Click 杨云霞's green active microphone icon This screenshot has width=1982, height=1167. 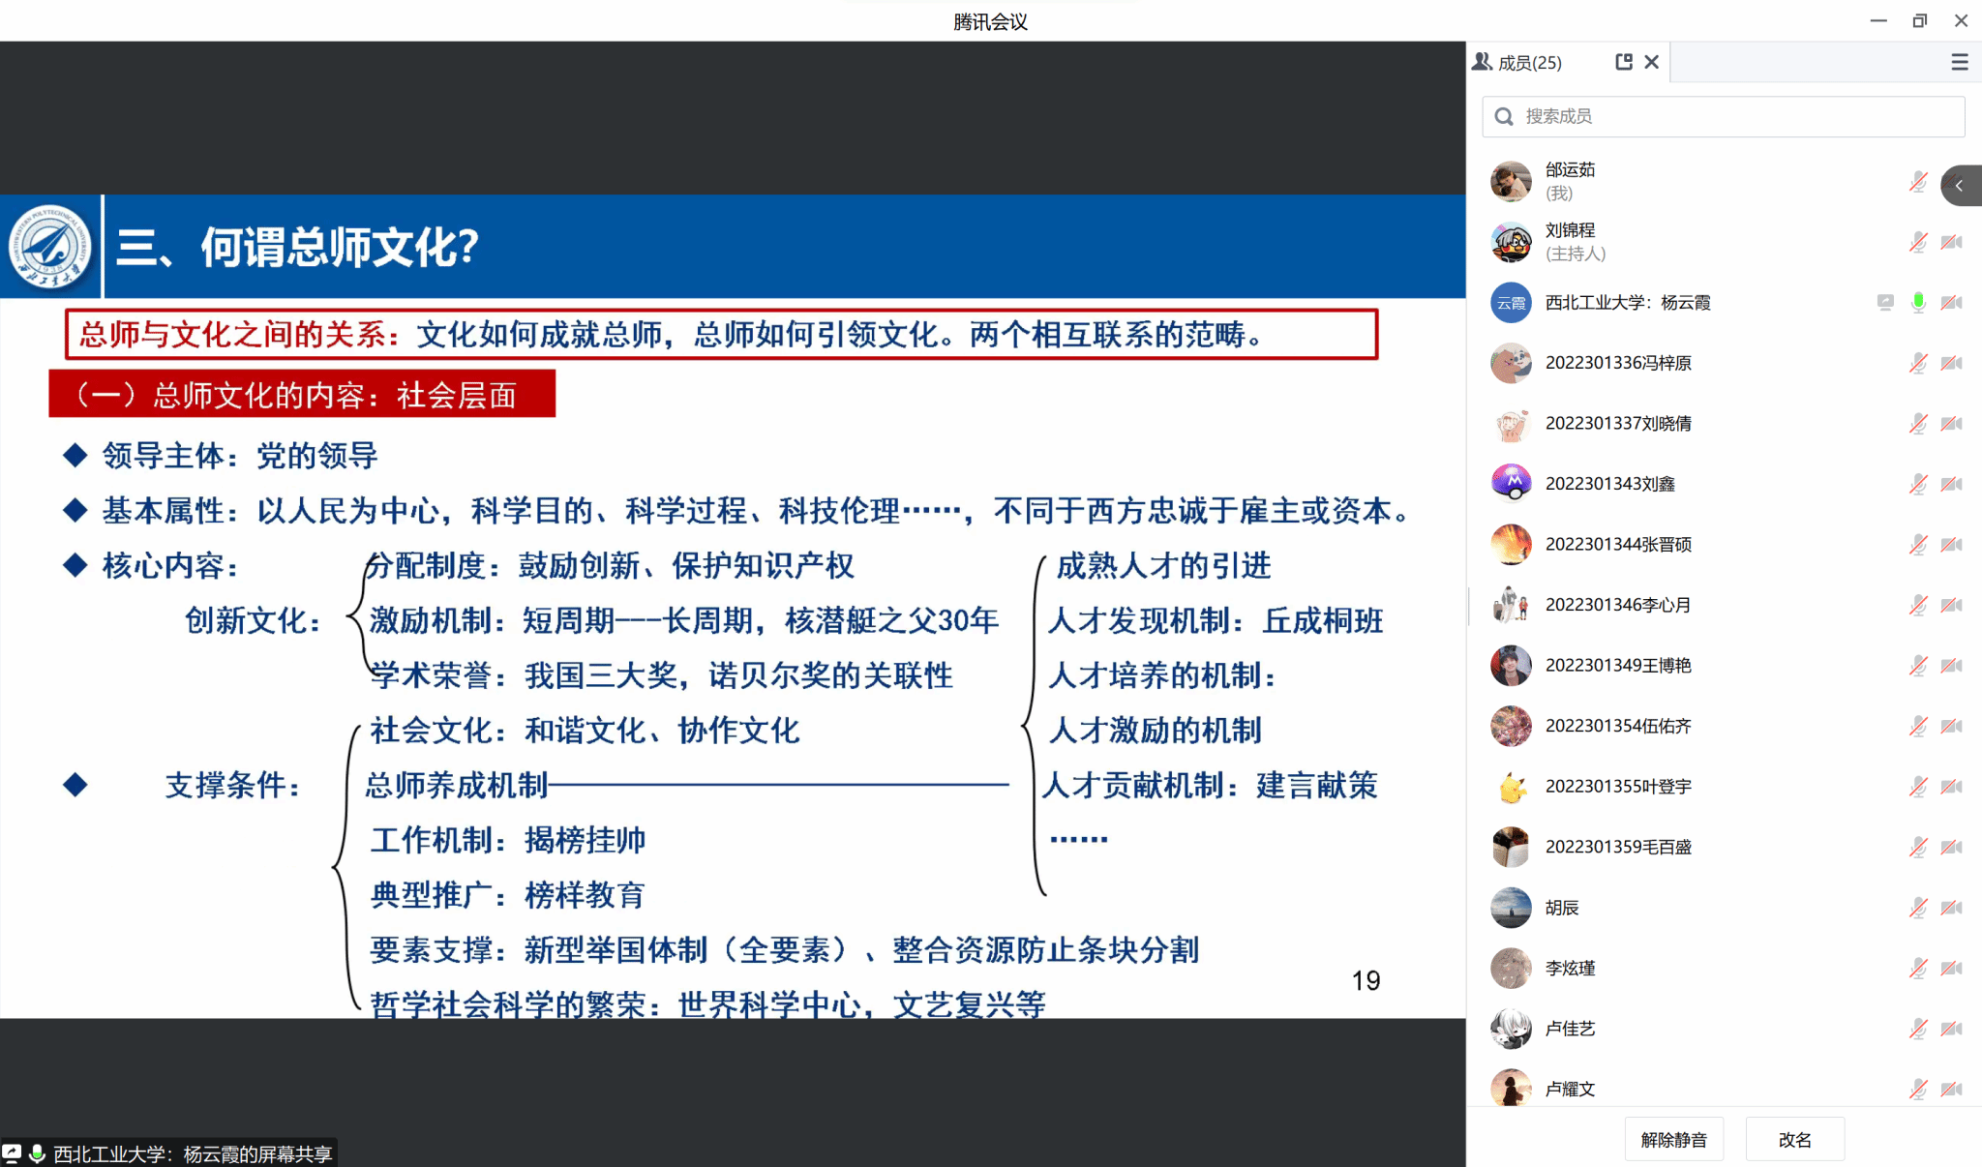point(1918,303)
